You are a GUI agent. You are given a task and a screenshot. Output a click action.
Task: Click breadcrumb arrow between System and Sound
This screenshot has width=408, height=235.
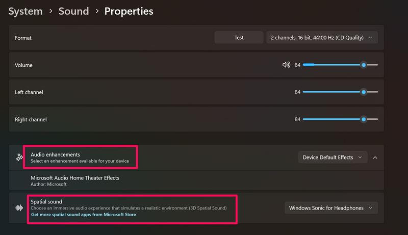50,11
